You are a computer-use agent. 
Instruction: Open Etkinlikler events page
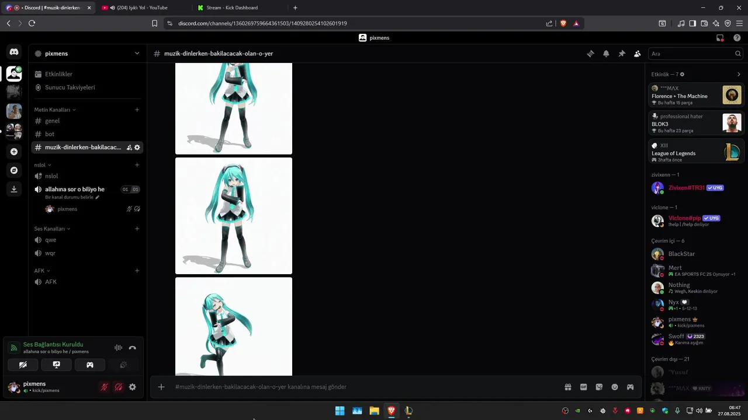pos(88,74)
